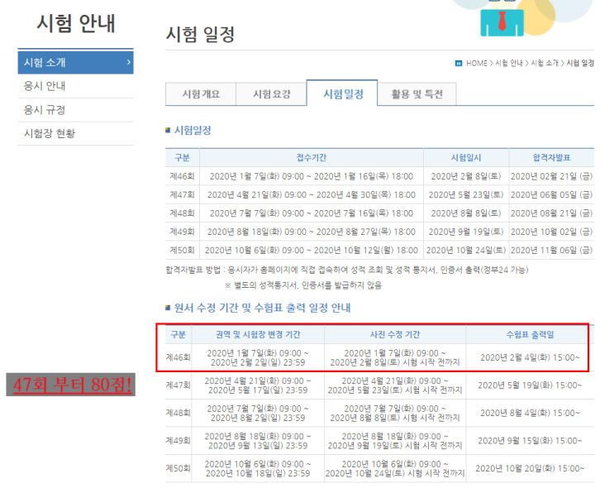Click the 사진 수정 기간 column header
The width and height of the screenshot is (614, 493).
(395, 334)
